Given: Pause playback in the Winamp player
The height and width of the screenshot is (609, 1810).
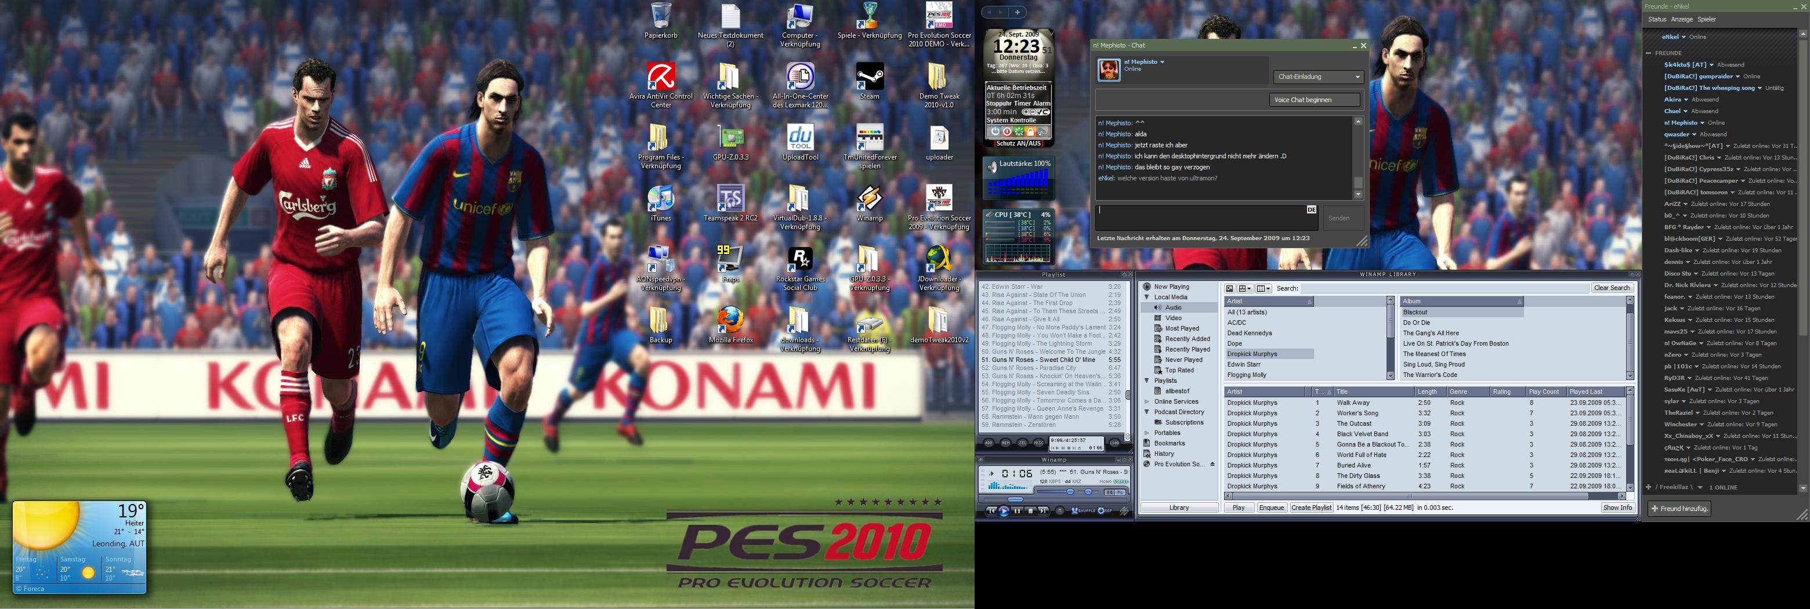Looking at the screenshot, I should [1017, 512].
